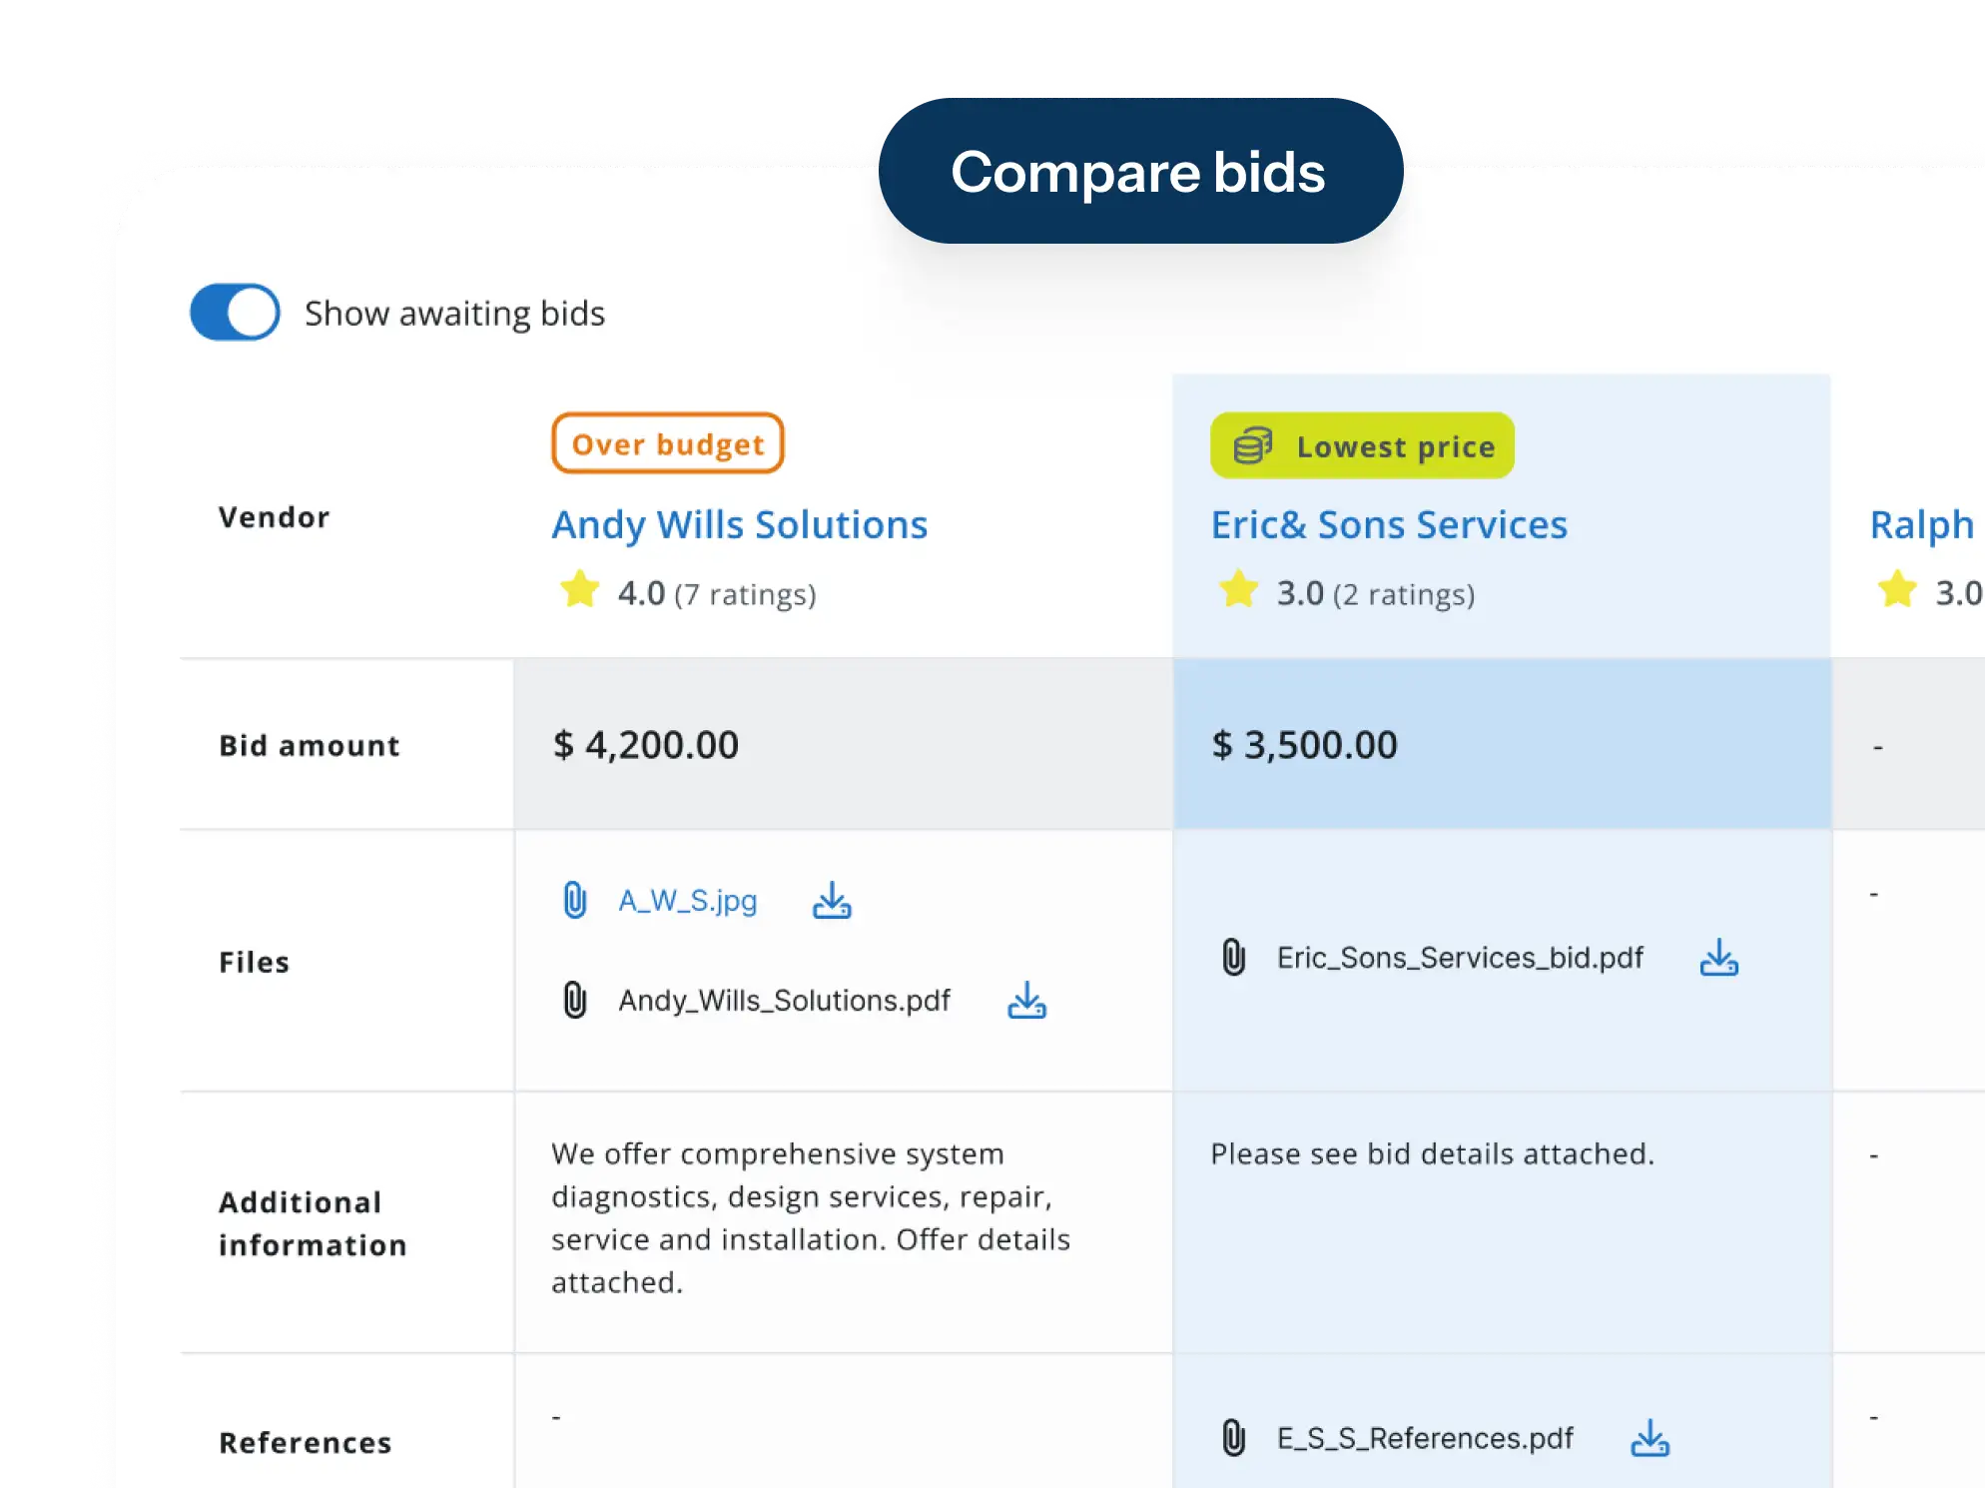
Task: Open Andy Wills Solutions vendor link
Action: [x=740, y=525]
